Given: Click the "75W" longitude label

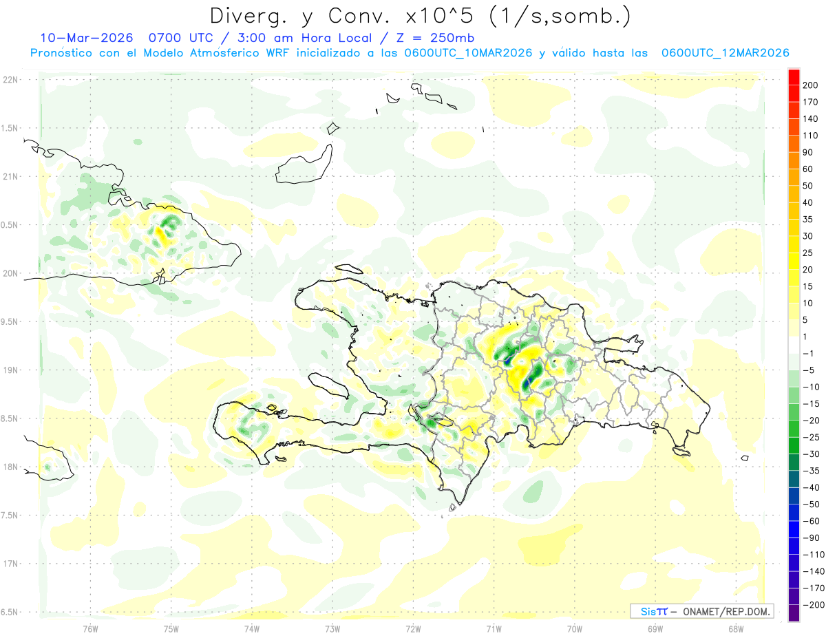Looking at the screenshot, I should [x=171, y=628].
